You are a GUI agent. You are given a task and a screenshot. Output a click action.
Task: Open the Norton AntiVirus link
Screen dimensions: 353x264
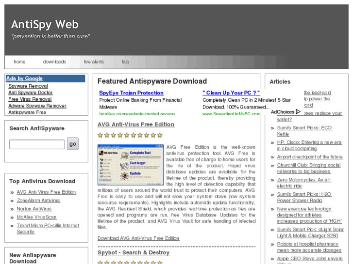(34, 209)
